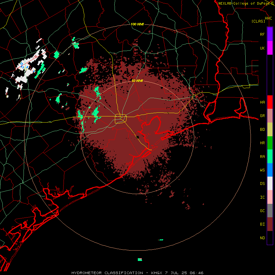Click the "WS" legend label

tap(262, 170)
